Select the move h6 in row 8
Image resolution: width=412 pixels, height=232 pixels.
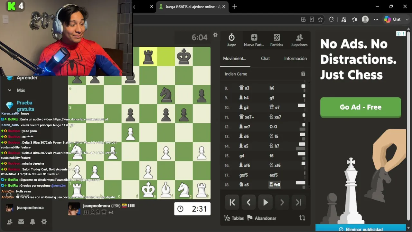click(x=272, y=88)
